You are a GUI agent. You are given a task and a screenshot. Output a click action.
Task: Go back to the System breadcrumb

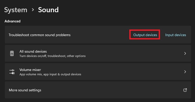(x=16, y=10)
